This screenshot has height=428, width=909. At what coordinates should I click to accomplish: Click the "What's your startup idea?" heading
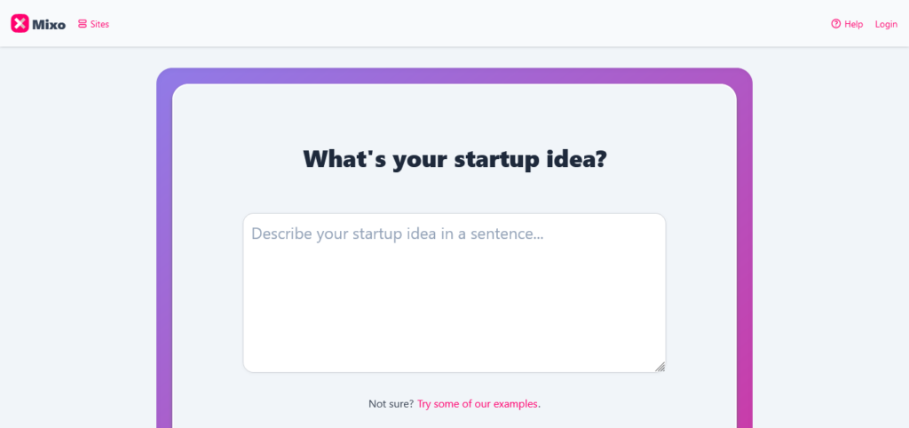[454, 160]
